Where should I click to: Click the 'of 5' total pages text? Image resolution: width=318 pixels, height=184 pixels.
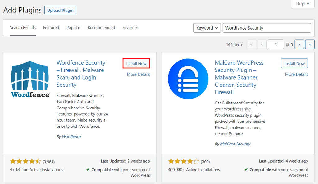point(289,44)
